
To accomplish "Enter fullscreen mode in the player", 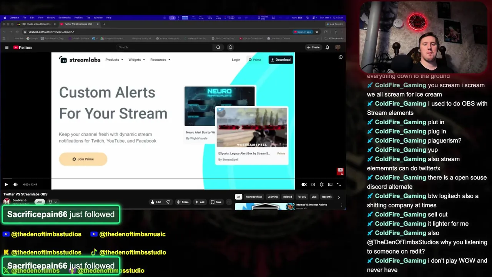I will [x=339, y=185].
